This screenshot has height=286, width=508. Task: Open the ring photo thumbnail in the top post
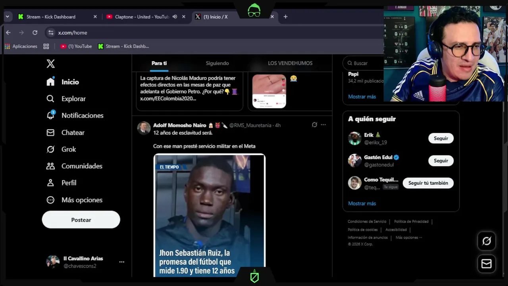point(269,91)
